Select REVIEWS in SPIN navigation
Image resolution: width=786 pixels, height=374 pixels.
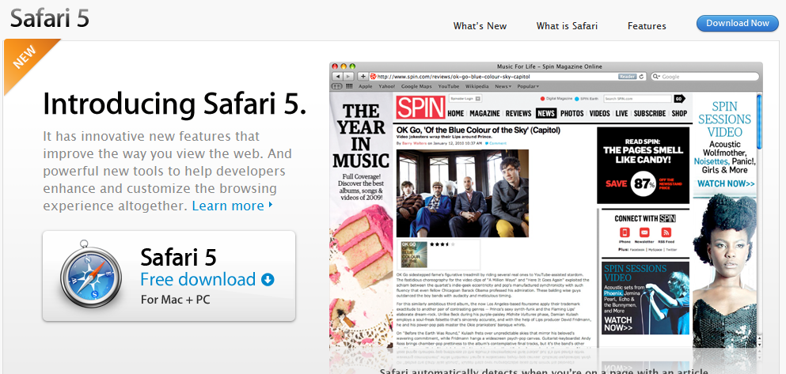(518, 114)
